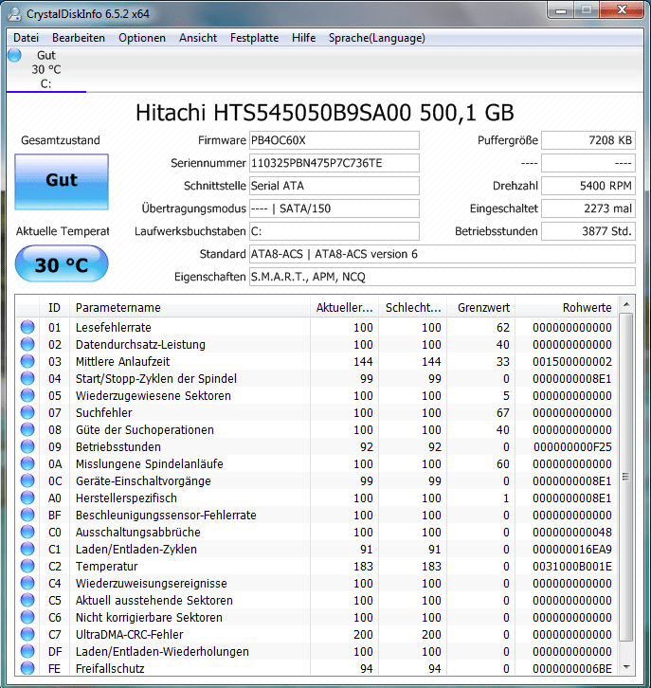Click the 30 °C temperature button
The width and height of the screenshot is (651, 688).
click(x=62, y=264)
